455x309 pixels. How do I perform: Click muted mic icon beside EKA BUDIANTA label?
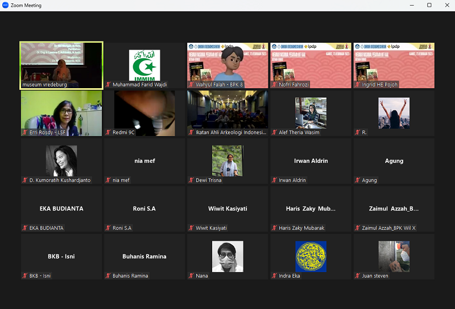(x=25, y=228)
